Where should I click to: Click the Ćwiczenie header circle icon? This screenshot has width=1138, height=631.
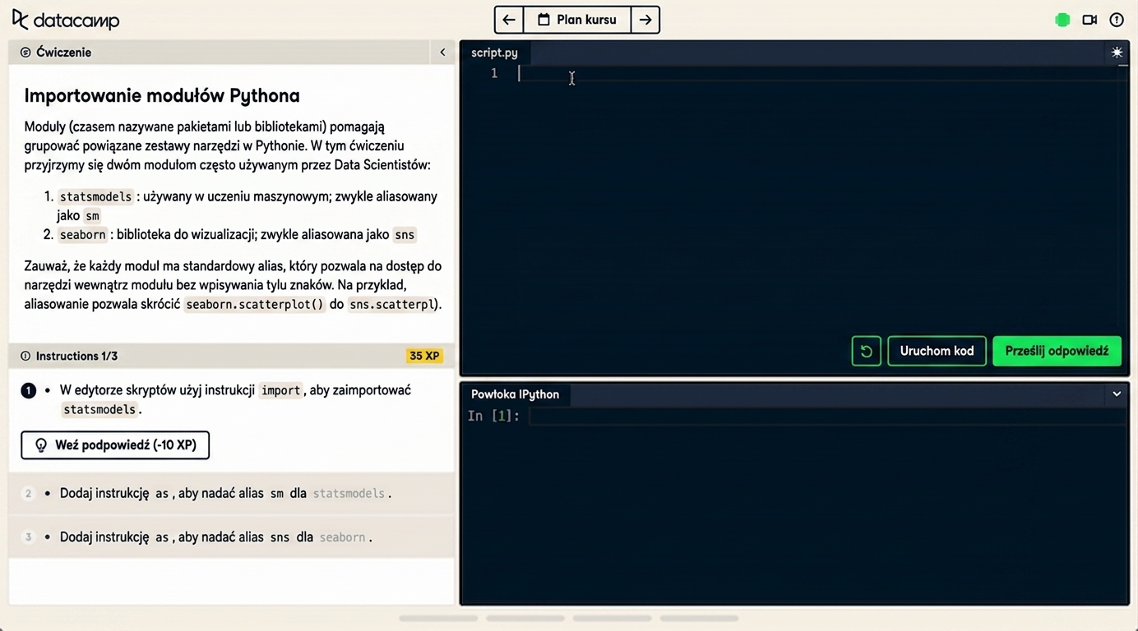(25, 53)
